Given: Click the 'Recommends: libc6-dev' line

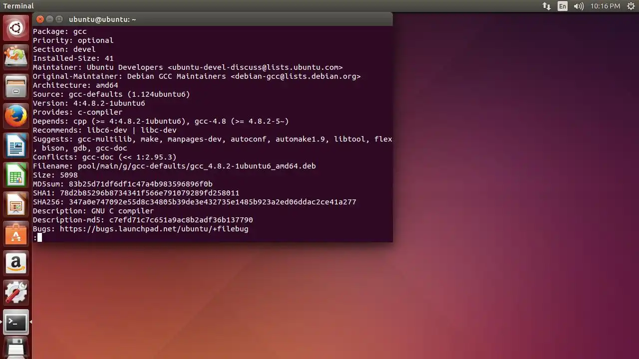Looking at the screenshot, I should tap(105, 130).
